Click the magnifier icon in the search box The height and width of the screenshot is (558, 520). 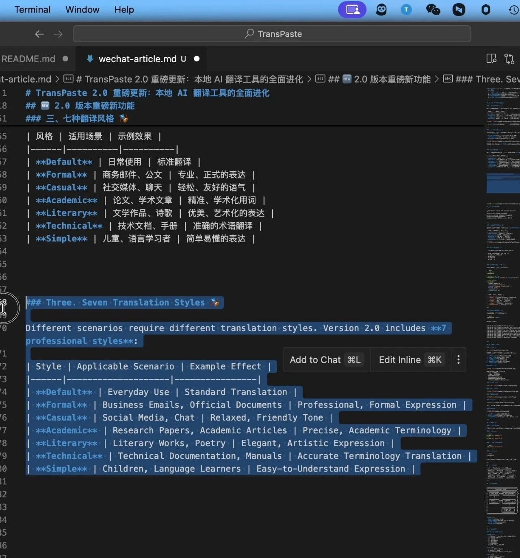(x=249, y=34)
